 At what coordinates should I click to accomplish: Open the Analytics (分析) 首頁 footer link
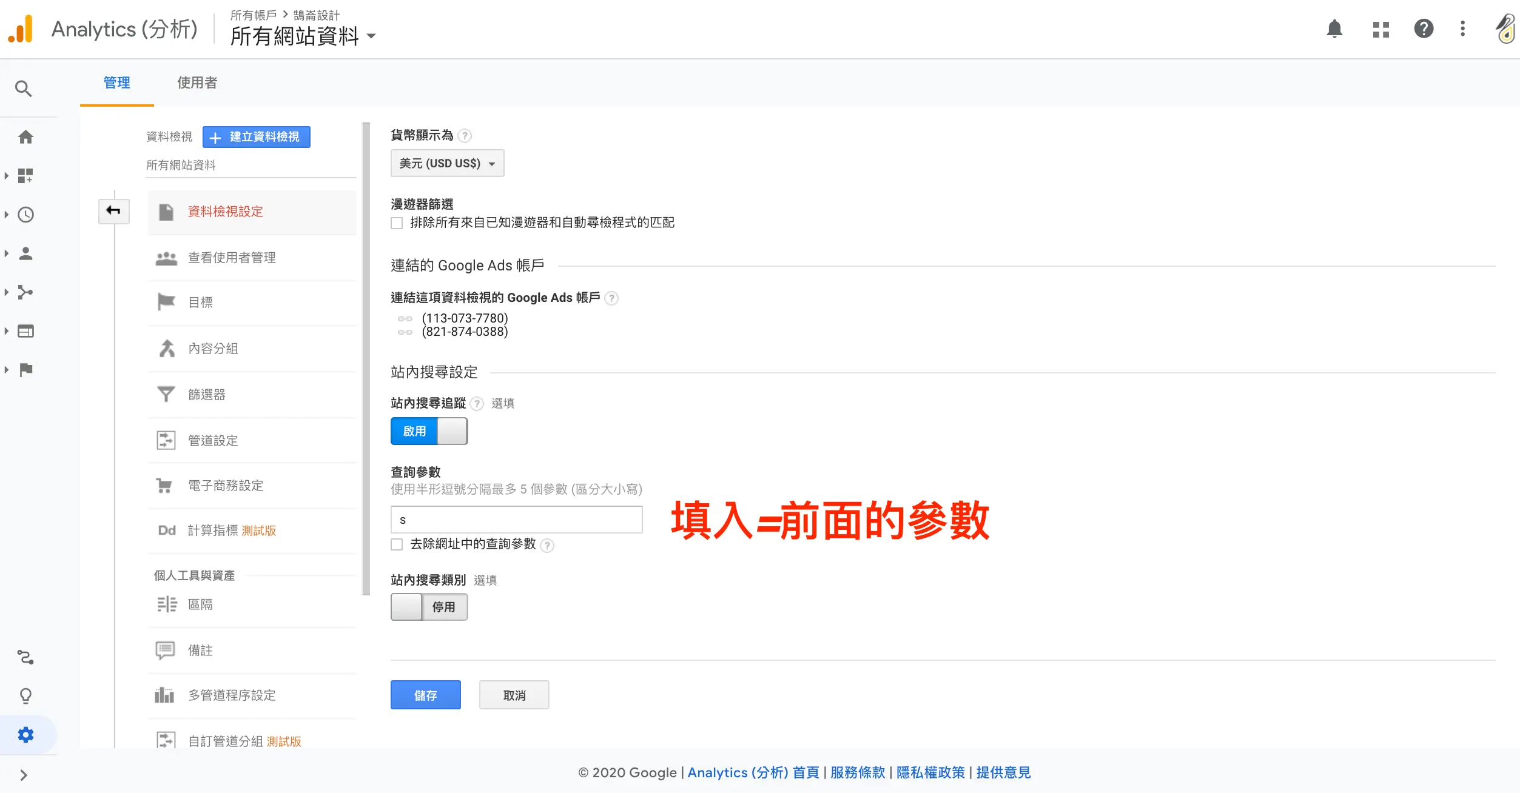pyautogui.click(x=753, y=772)
